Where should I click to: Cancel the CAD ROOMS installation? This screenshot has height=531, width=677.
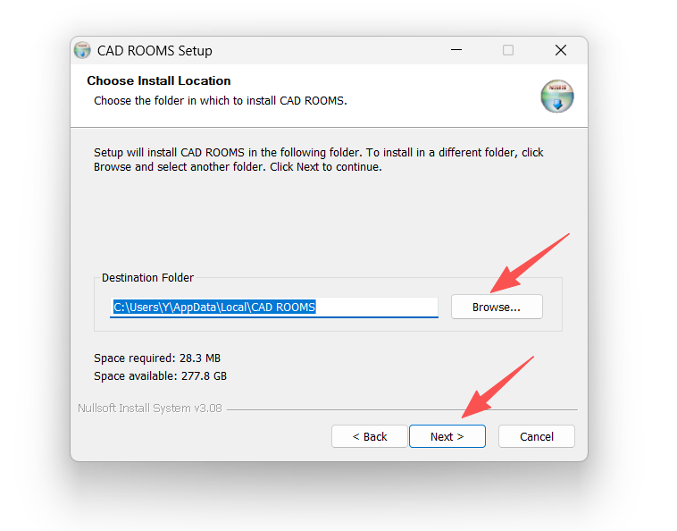click(536, 436)
